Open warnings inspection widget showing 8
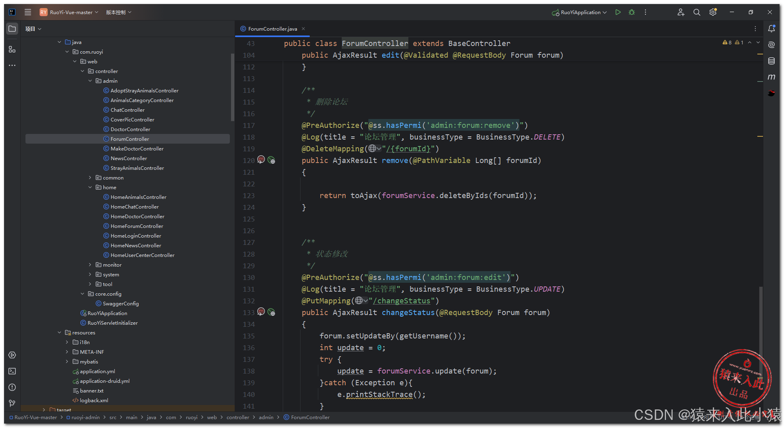784x428 pixels. (727, 42)
